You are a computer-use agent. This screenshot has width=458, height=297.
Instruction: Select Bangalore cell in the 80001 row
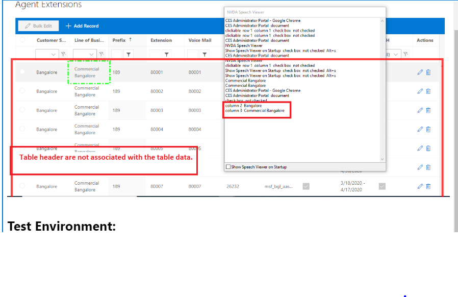tap(47, 72)
